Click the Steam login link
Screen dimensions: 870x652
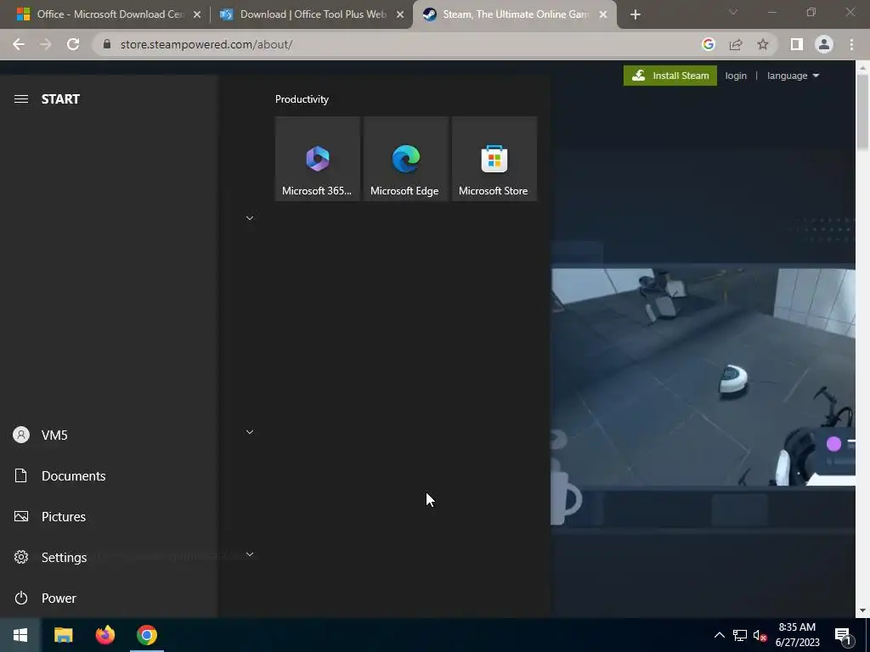tap(736, 76)
